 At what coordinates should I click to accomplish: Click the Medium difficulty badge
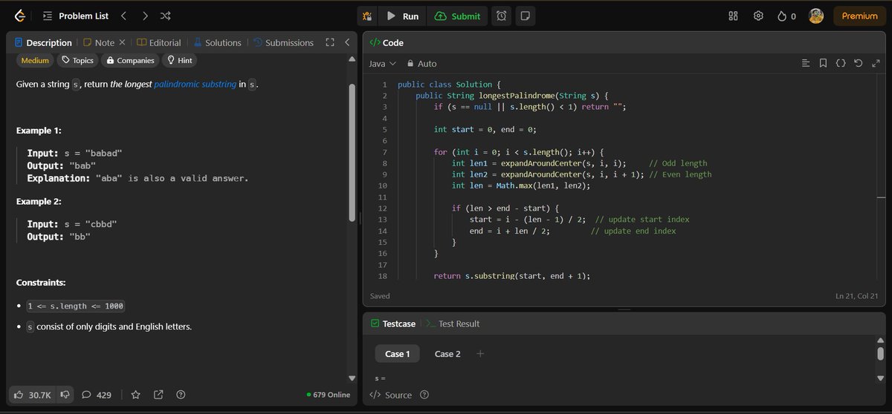(x=35, y=60)
